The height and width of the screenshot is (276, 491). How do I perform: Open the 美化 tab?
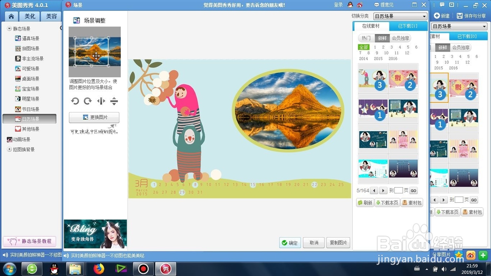pyautogui.click(x=30, y=16)
